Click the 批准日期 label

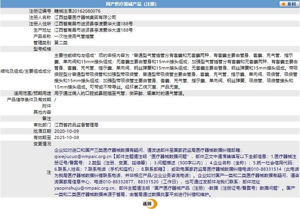pyautogui.click(x=42, y=131)
